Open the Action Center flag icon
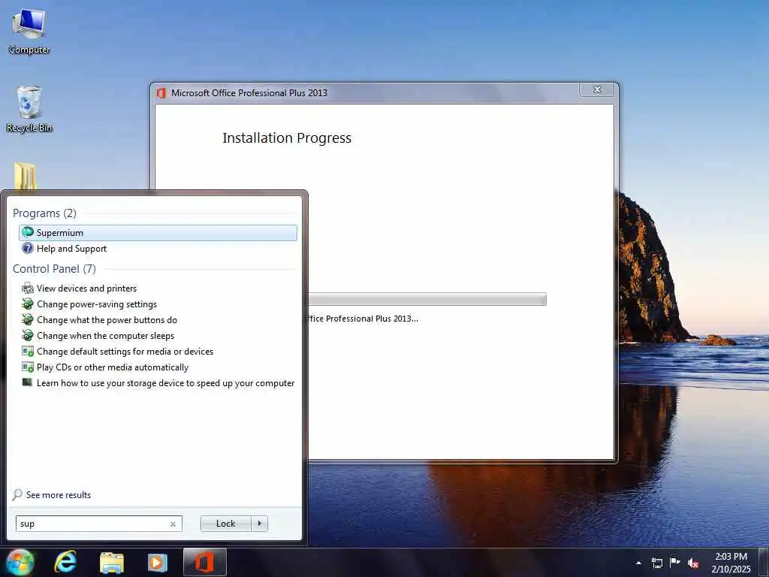 [675, 563]
